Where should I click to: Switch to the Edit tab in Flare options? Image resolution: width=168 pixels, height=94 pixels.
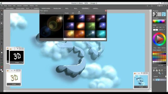click(x=73, y=13)
